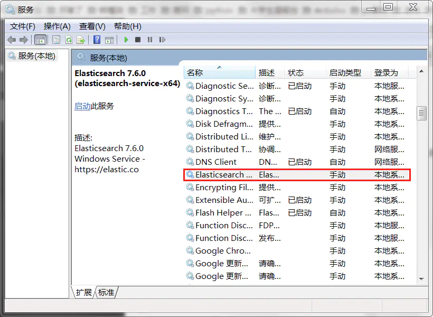Start the Elasticsearch service using the play icon

(126, 39)
